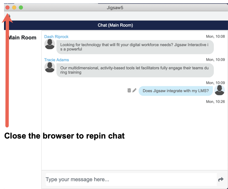Select Main Room in the sidebar

pyautogui.click(x=22, y=38)
